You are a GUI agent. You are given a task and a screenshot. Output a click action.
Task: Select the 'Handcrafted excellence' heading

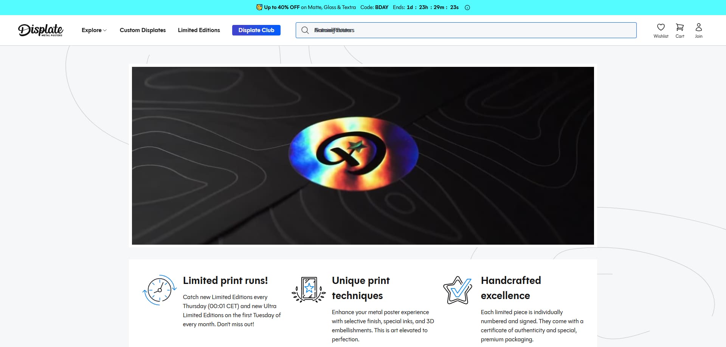tap(511, 288)
